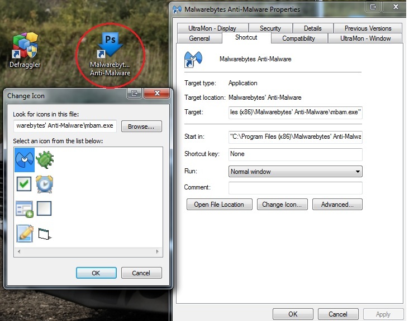Click the Look for icons file path field
This screenshot has height=321, width=409.
[x=65, y=126]
